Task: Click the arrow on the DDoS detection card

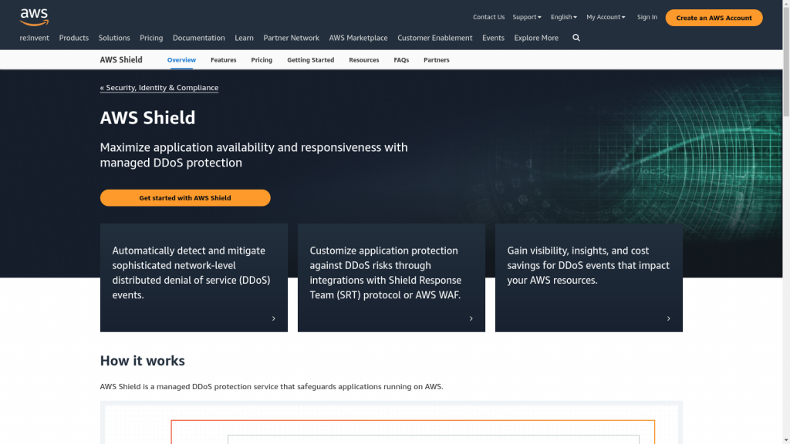Action: pos(273,318)
